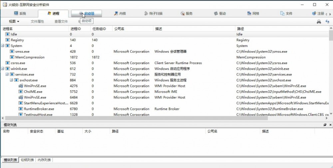
Task: Switch to the 钩子扫描 tab
Action: pos(153,13)
